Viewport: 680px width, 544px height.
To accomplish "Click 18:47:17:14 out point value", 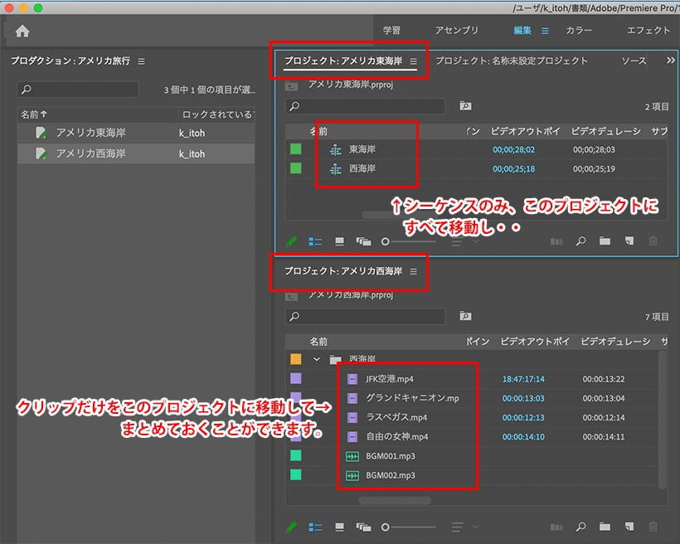I will pyautogui.click(x=523, y=379).
